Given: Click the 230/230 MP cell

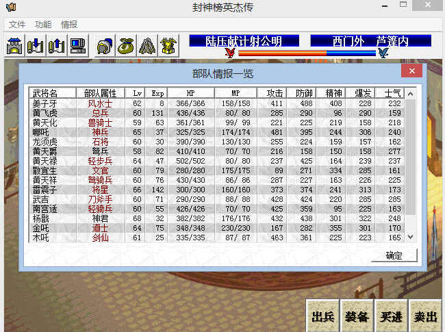Looking at the screenshot, I should pos(236,228).
